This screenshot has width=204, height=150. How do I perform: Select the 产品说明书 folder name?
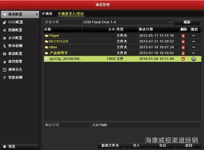[59, 53]
